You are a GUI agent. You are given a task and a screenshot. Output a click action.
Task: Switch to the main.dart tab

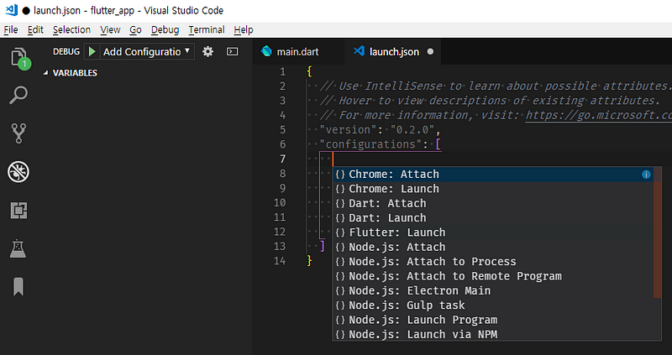299,52
